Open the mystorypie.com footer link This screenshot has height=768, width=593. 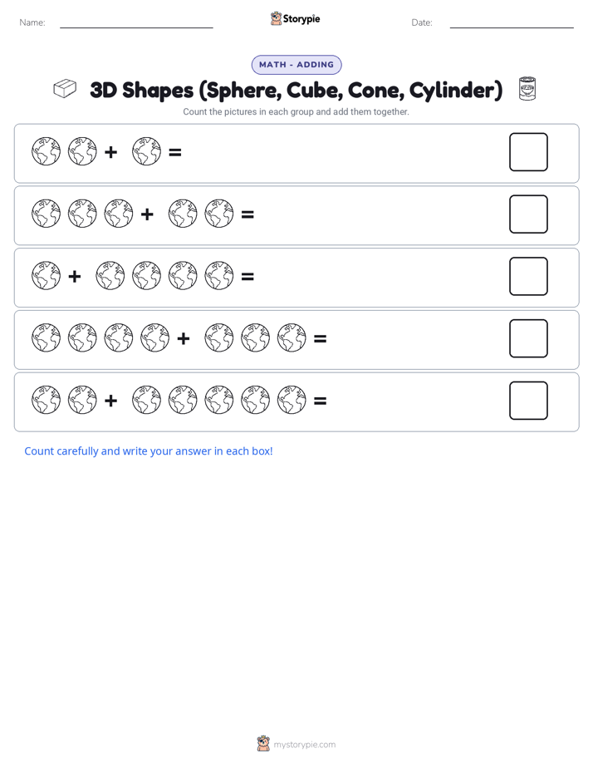(x=304, y=745)
